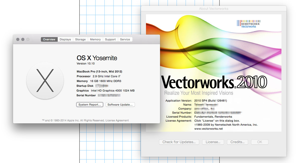301x163 pixels.
Task: Select the Memory tab
Action: point(95,39)
